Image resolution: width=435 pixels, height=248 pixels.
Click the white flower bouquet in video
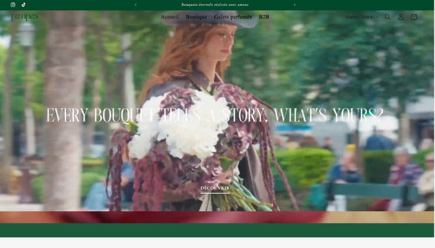coord(177,127)
